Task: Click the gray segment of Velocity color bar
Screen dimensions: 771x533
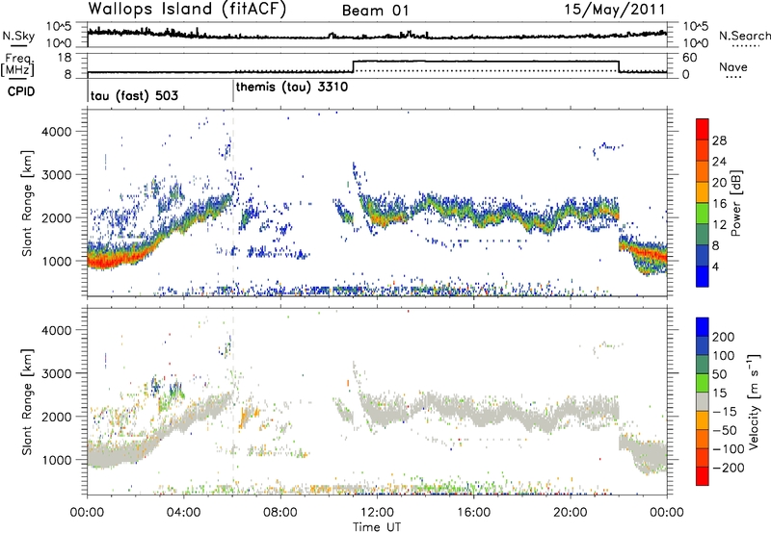Action: pyautogui.click(x=703, y=402)
